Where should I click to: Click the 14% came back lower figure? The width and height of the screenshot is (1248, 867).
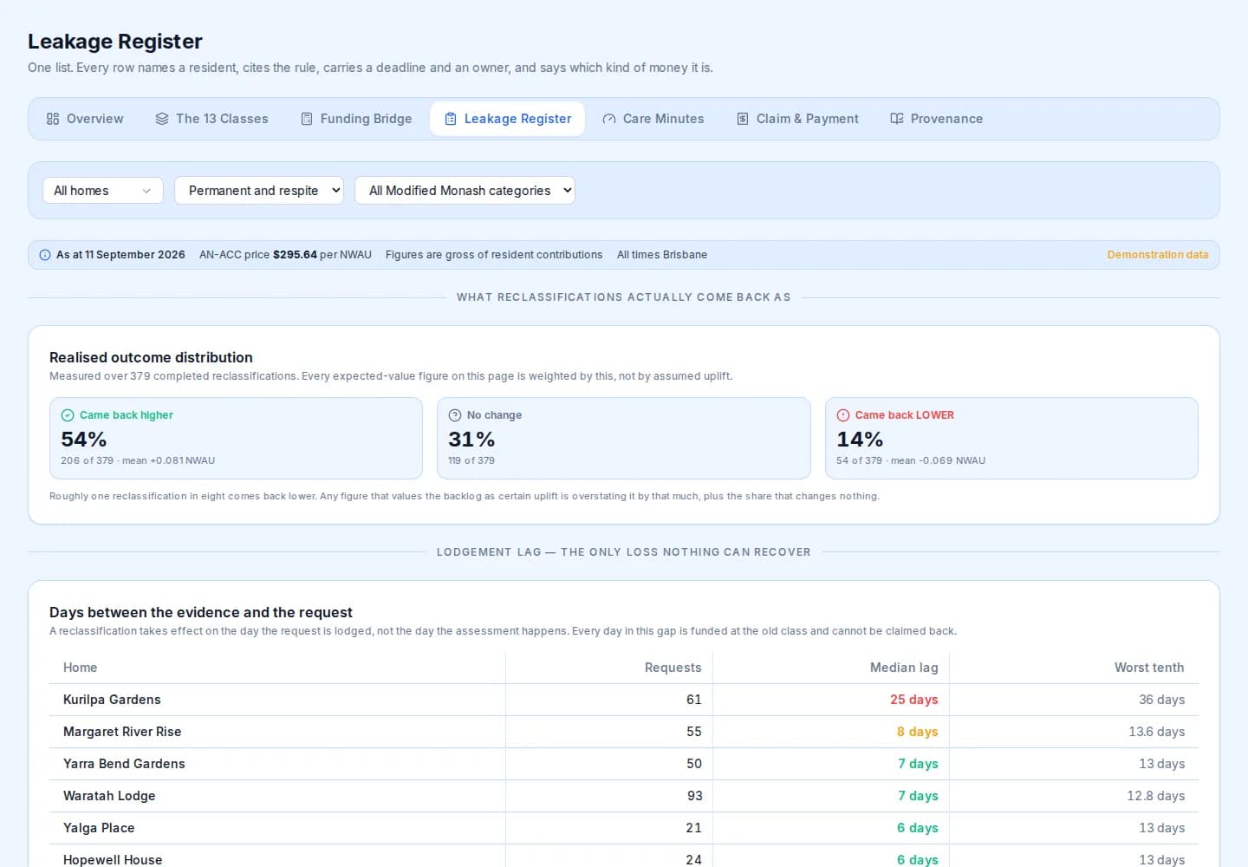860,440
